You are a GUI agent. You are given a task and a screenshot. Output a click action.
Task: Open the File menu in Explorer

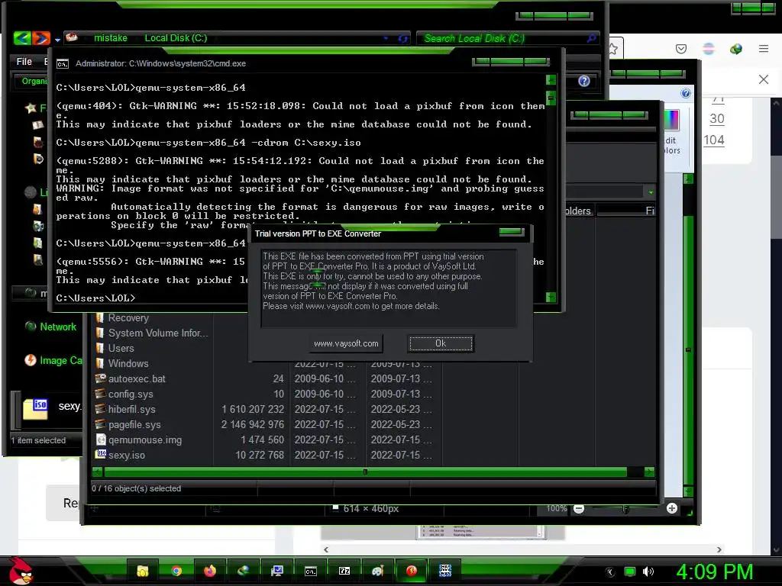click(24, 61)
